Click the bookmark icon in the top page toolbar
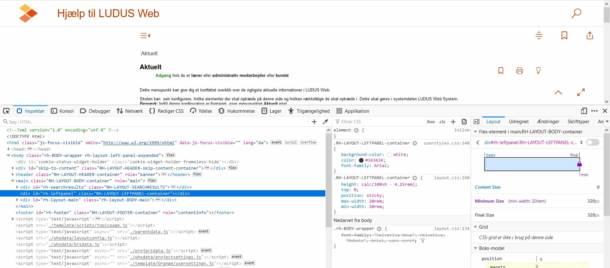Screen dimensions: 610x268 (564, 35)
